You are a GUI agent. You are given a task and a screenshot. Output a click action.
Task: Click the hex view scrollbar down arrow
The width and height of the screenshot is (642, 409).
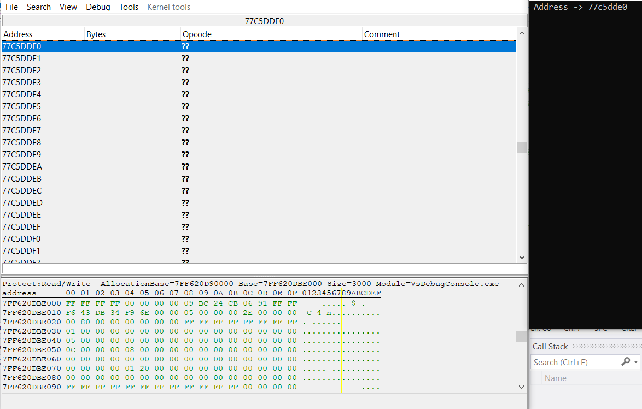pyautogui.click(x=522, y=387)
